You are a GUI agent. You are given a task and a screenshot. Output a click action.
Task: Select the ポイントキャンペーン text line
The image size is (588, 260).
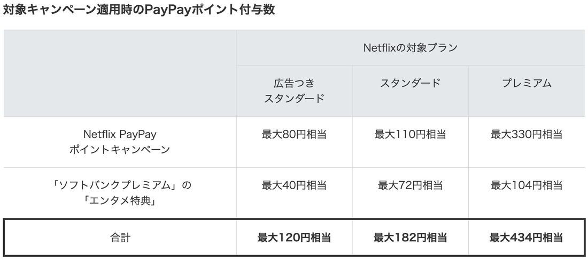point(120,150)
